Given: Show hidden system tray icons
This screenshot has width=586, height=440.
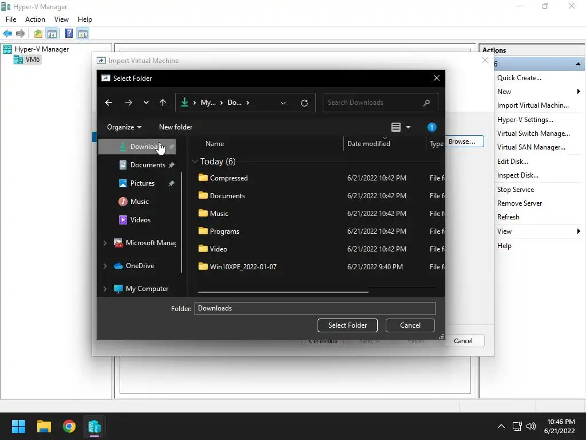Looking at the screenshot, I should click(501, 426).
